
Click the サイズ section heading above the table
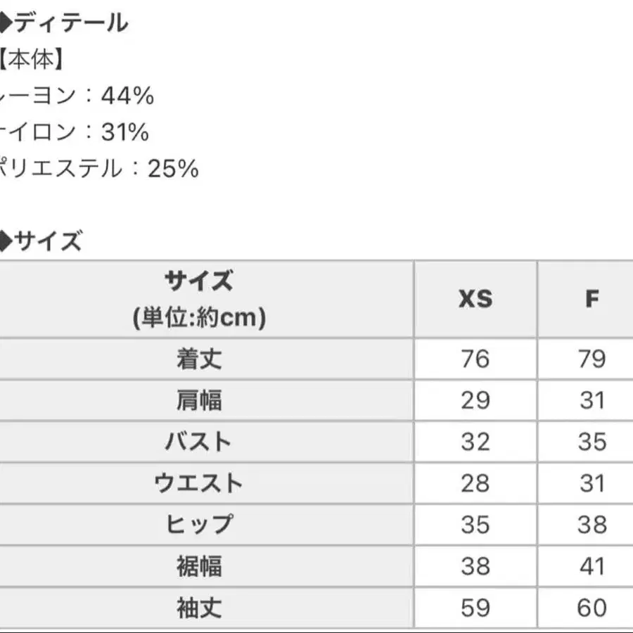[x=44, y=242]
